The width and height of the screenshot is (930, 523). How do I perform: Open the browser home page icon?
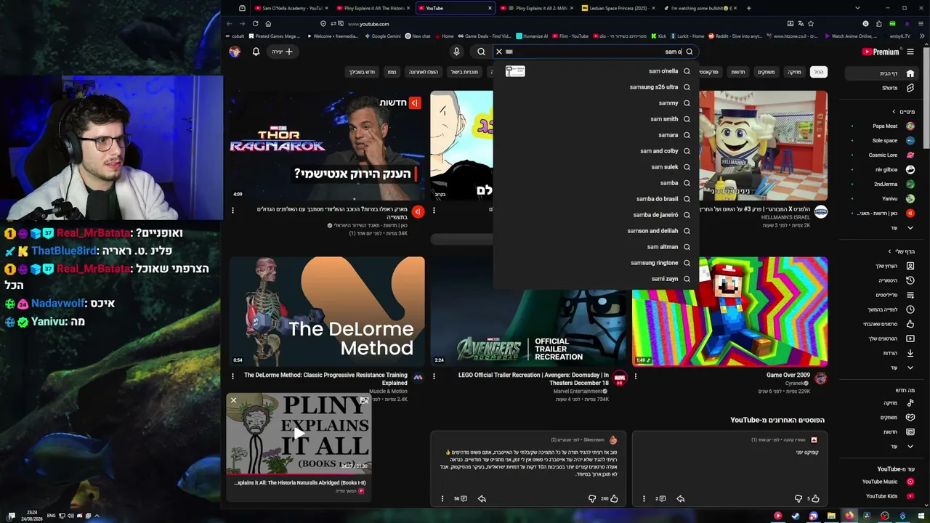268,23
